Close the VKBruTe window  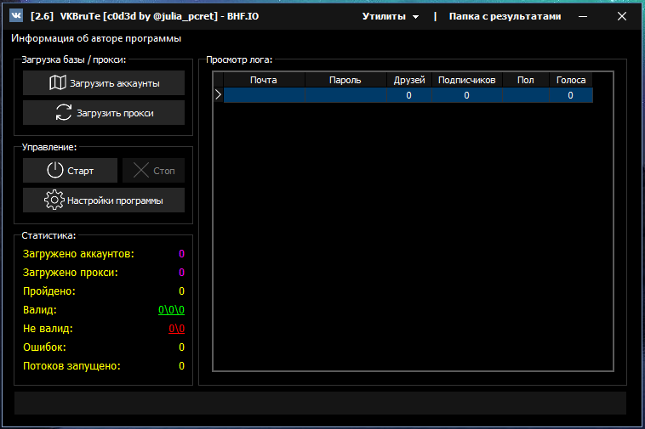click(621, 16)
